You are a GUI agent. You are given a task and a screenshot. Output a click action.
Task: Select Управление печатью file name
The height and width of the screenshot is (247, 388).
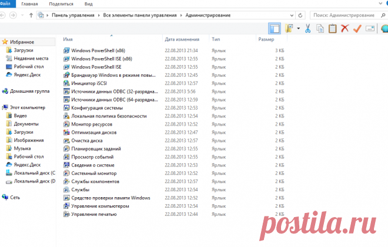pos(94,214)
